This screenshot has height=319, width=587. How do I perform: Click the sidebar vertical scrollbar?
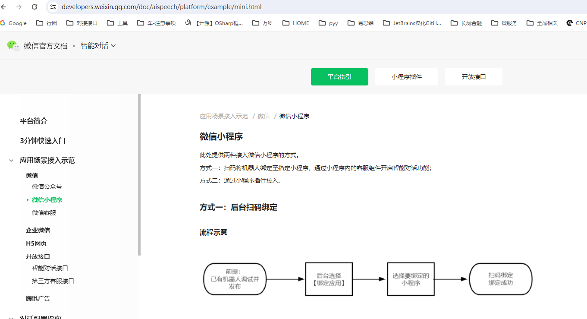point(139,175)
